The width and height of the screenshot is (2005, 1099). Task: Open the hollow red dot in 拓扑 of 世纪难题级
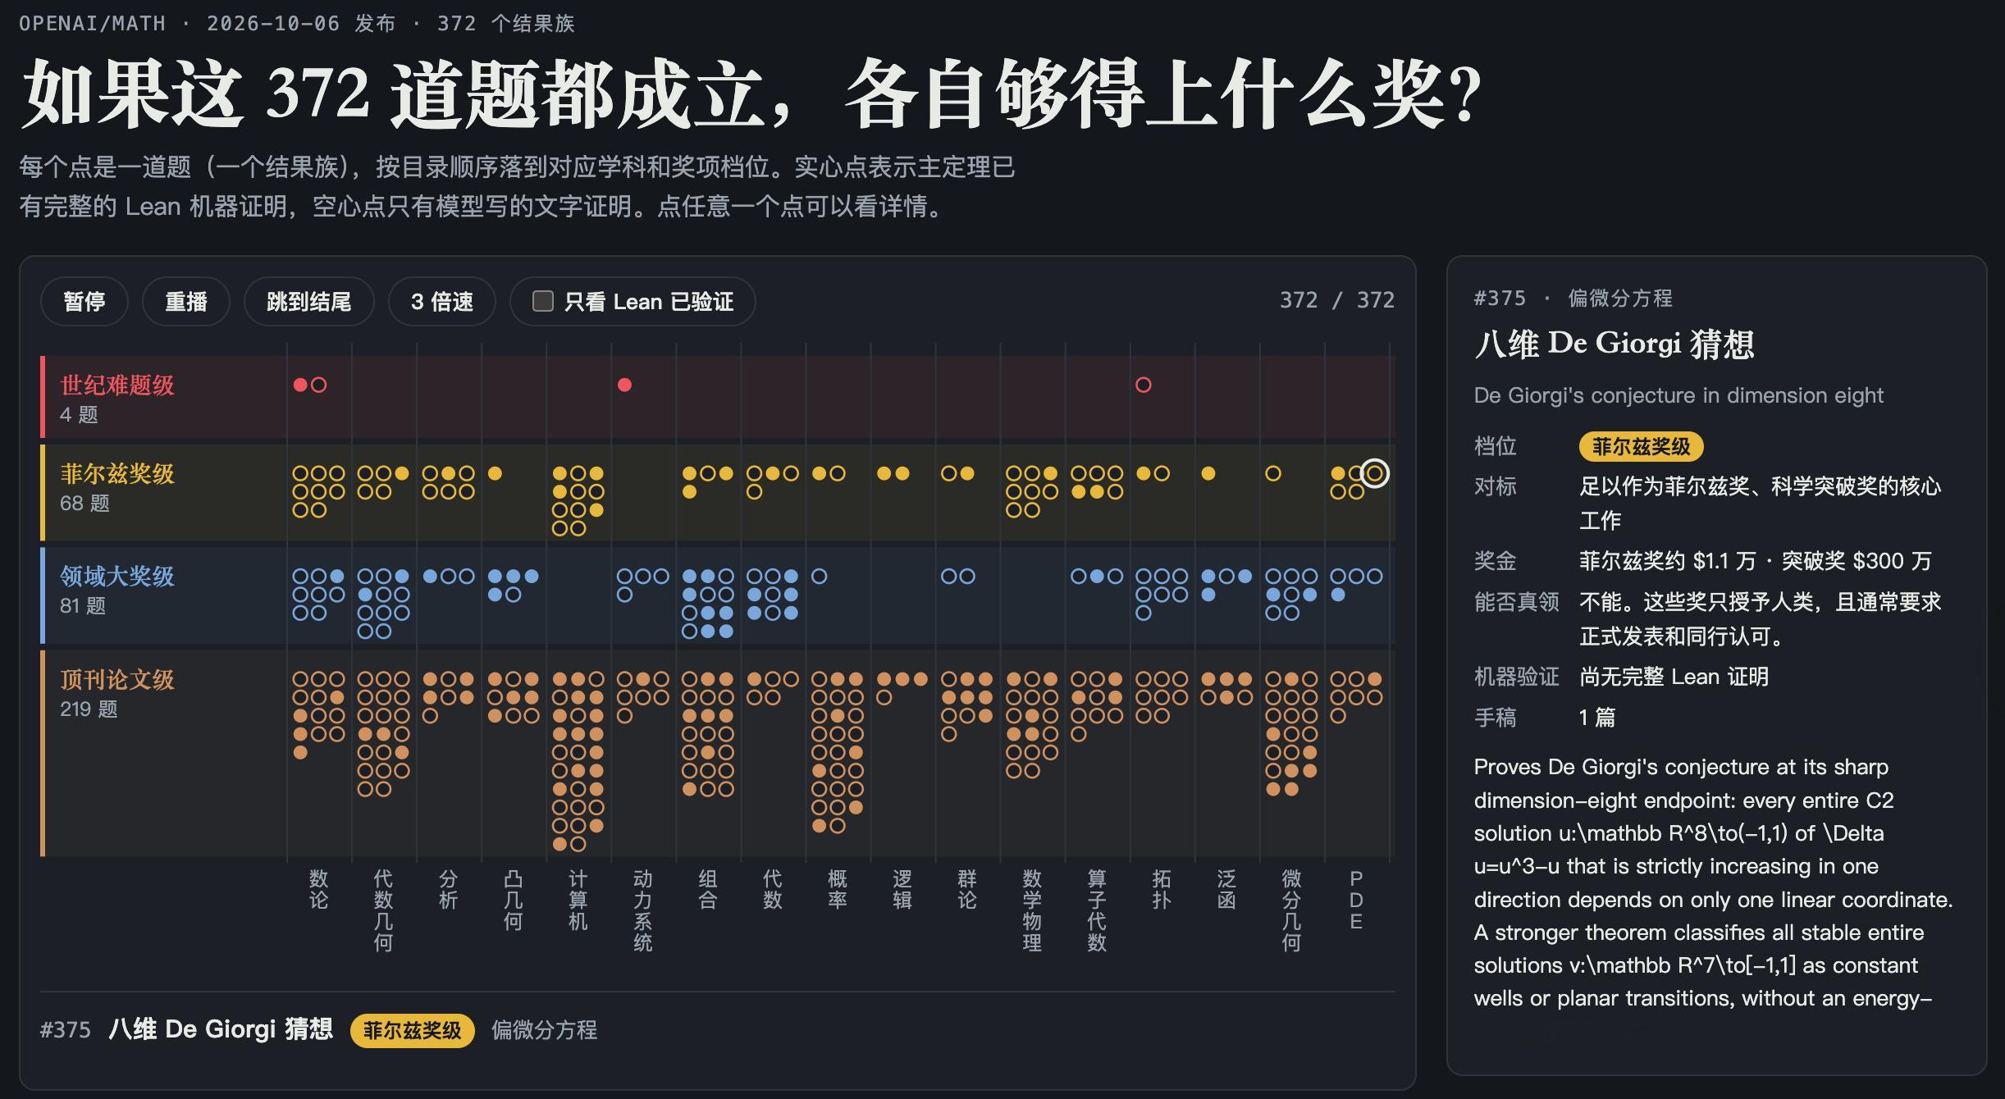pos(1144,385)
